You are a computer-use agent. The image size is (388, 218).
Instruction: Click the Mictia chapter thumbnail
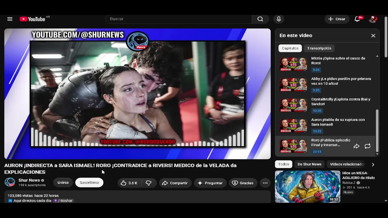[293, 64]
